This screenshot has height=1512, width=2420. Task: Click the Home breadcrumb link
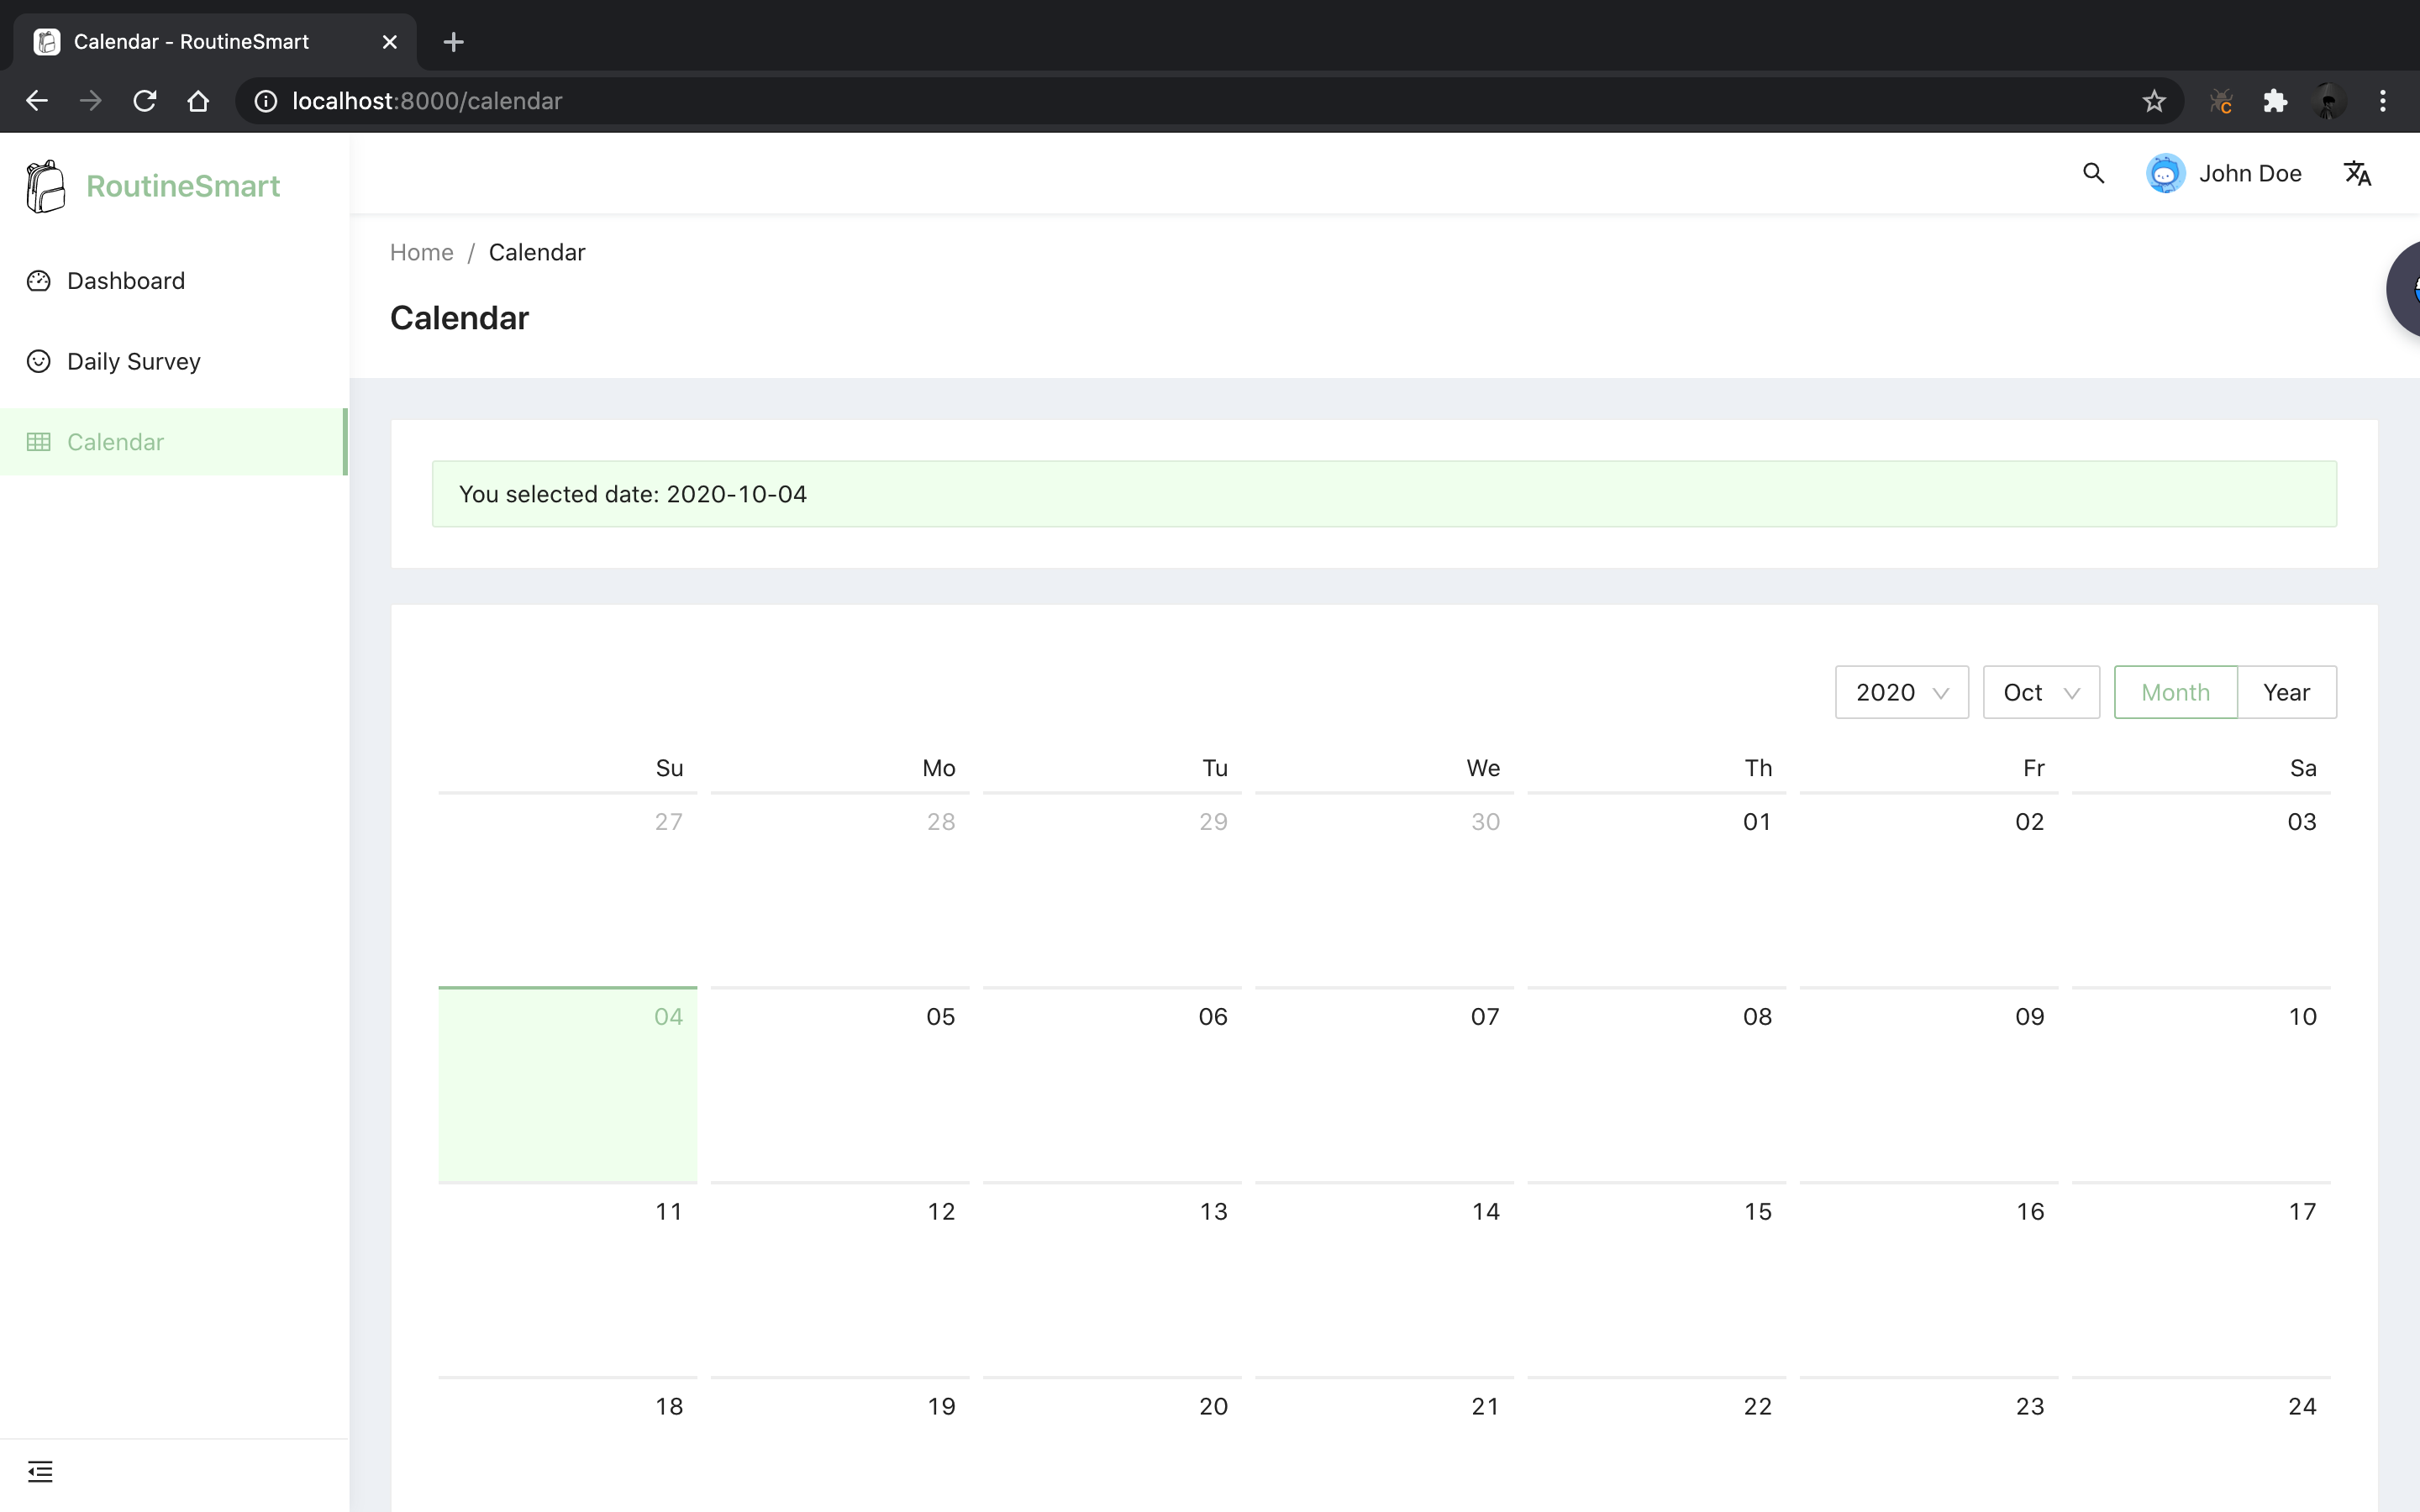click(421, 252)
